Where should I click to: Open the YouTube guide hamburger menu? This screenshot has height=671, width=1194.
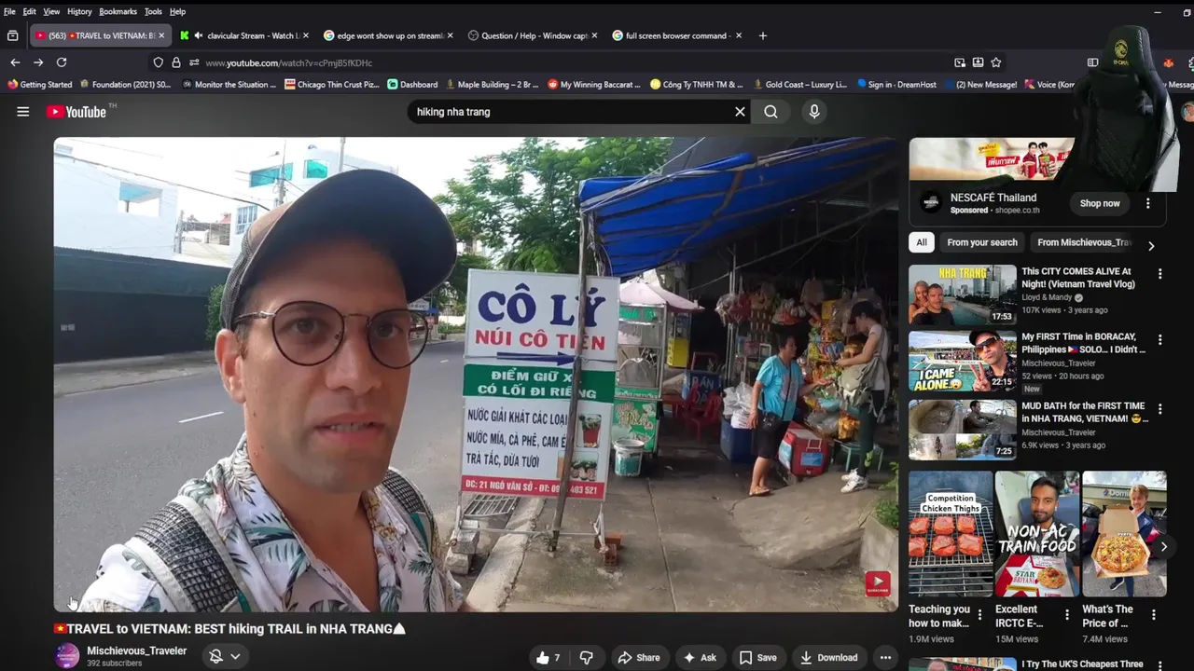click(23, 112)
